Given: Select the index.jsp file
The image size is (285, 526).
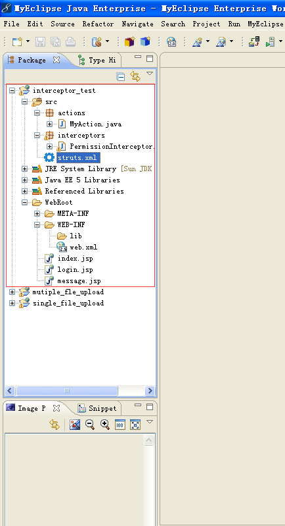Looking at the screenshot, I should point(76,259).
